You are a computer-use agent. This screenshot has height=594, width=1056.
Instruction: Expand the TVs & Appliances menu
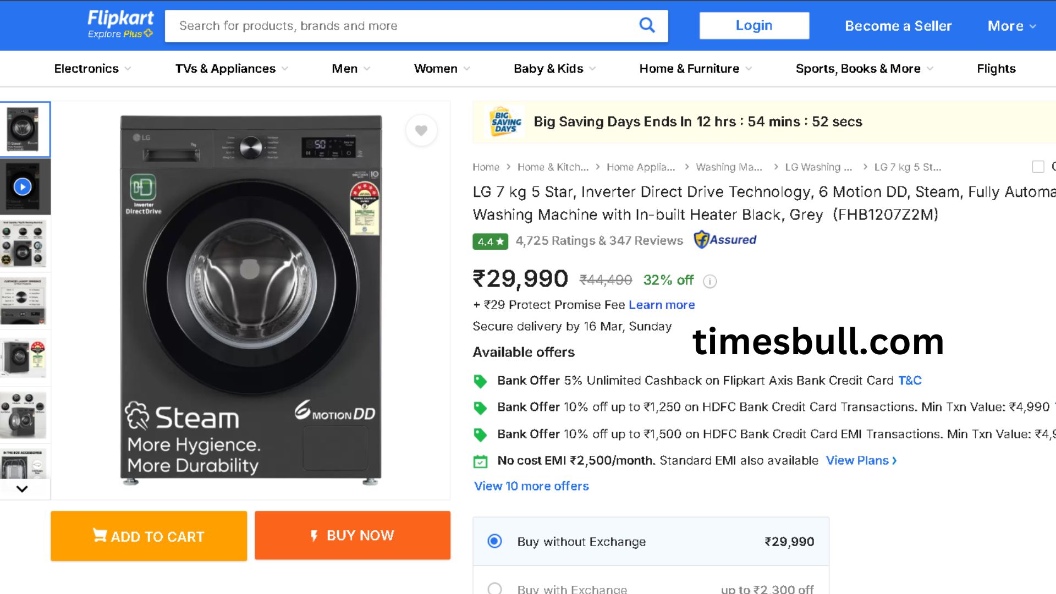[232, 69]
